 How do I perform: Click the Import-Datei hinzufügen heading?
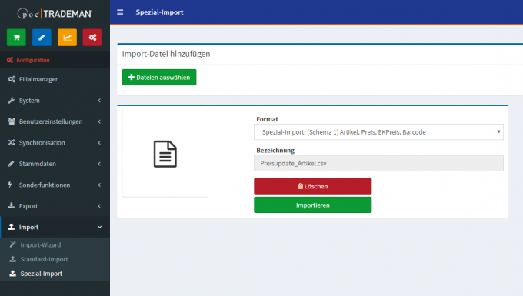click(166, 54)
